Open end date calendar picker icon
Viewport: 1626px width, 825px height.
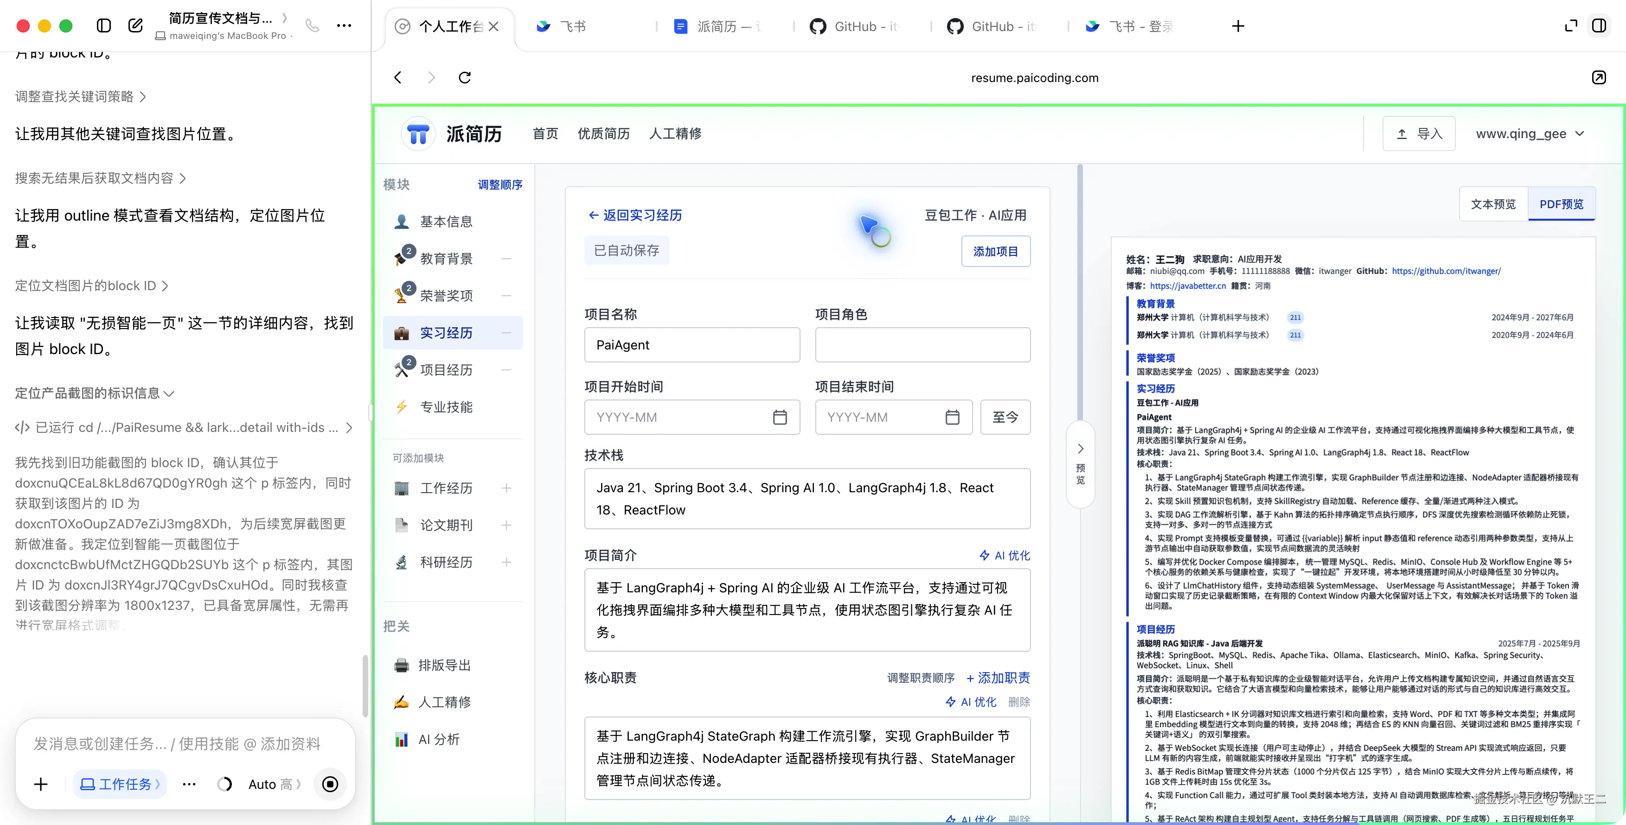coord(952,418)
